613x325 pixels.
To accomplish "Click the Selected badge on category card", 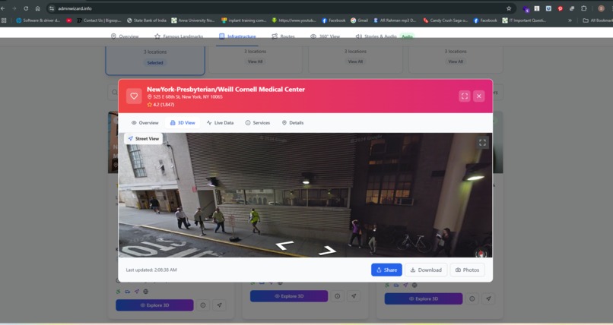I will click(x=155, y=62).
